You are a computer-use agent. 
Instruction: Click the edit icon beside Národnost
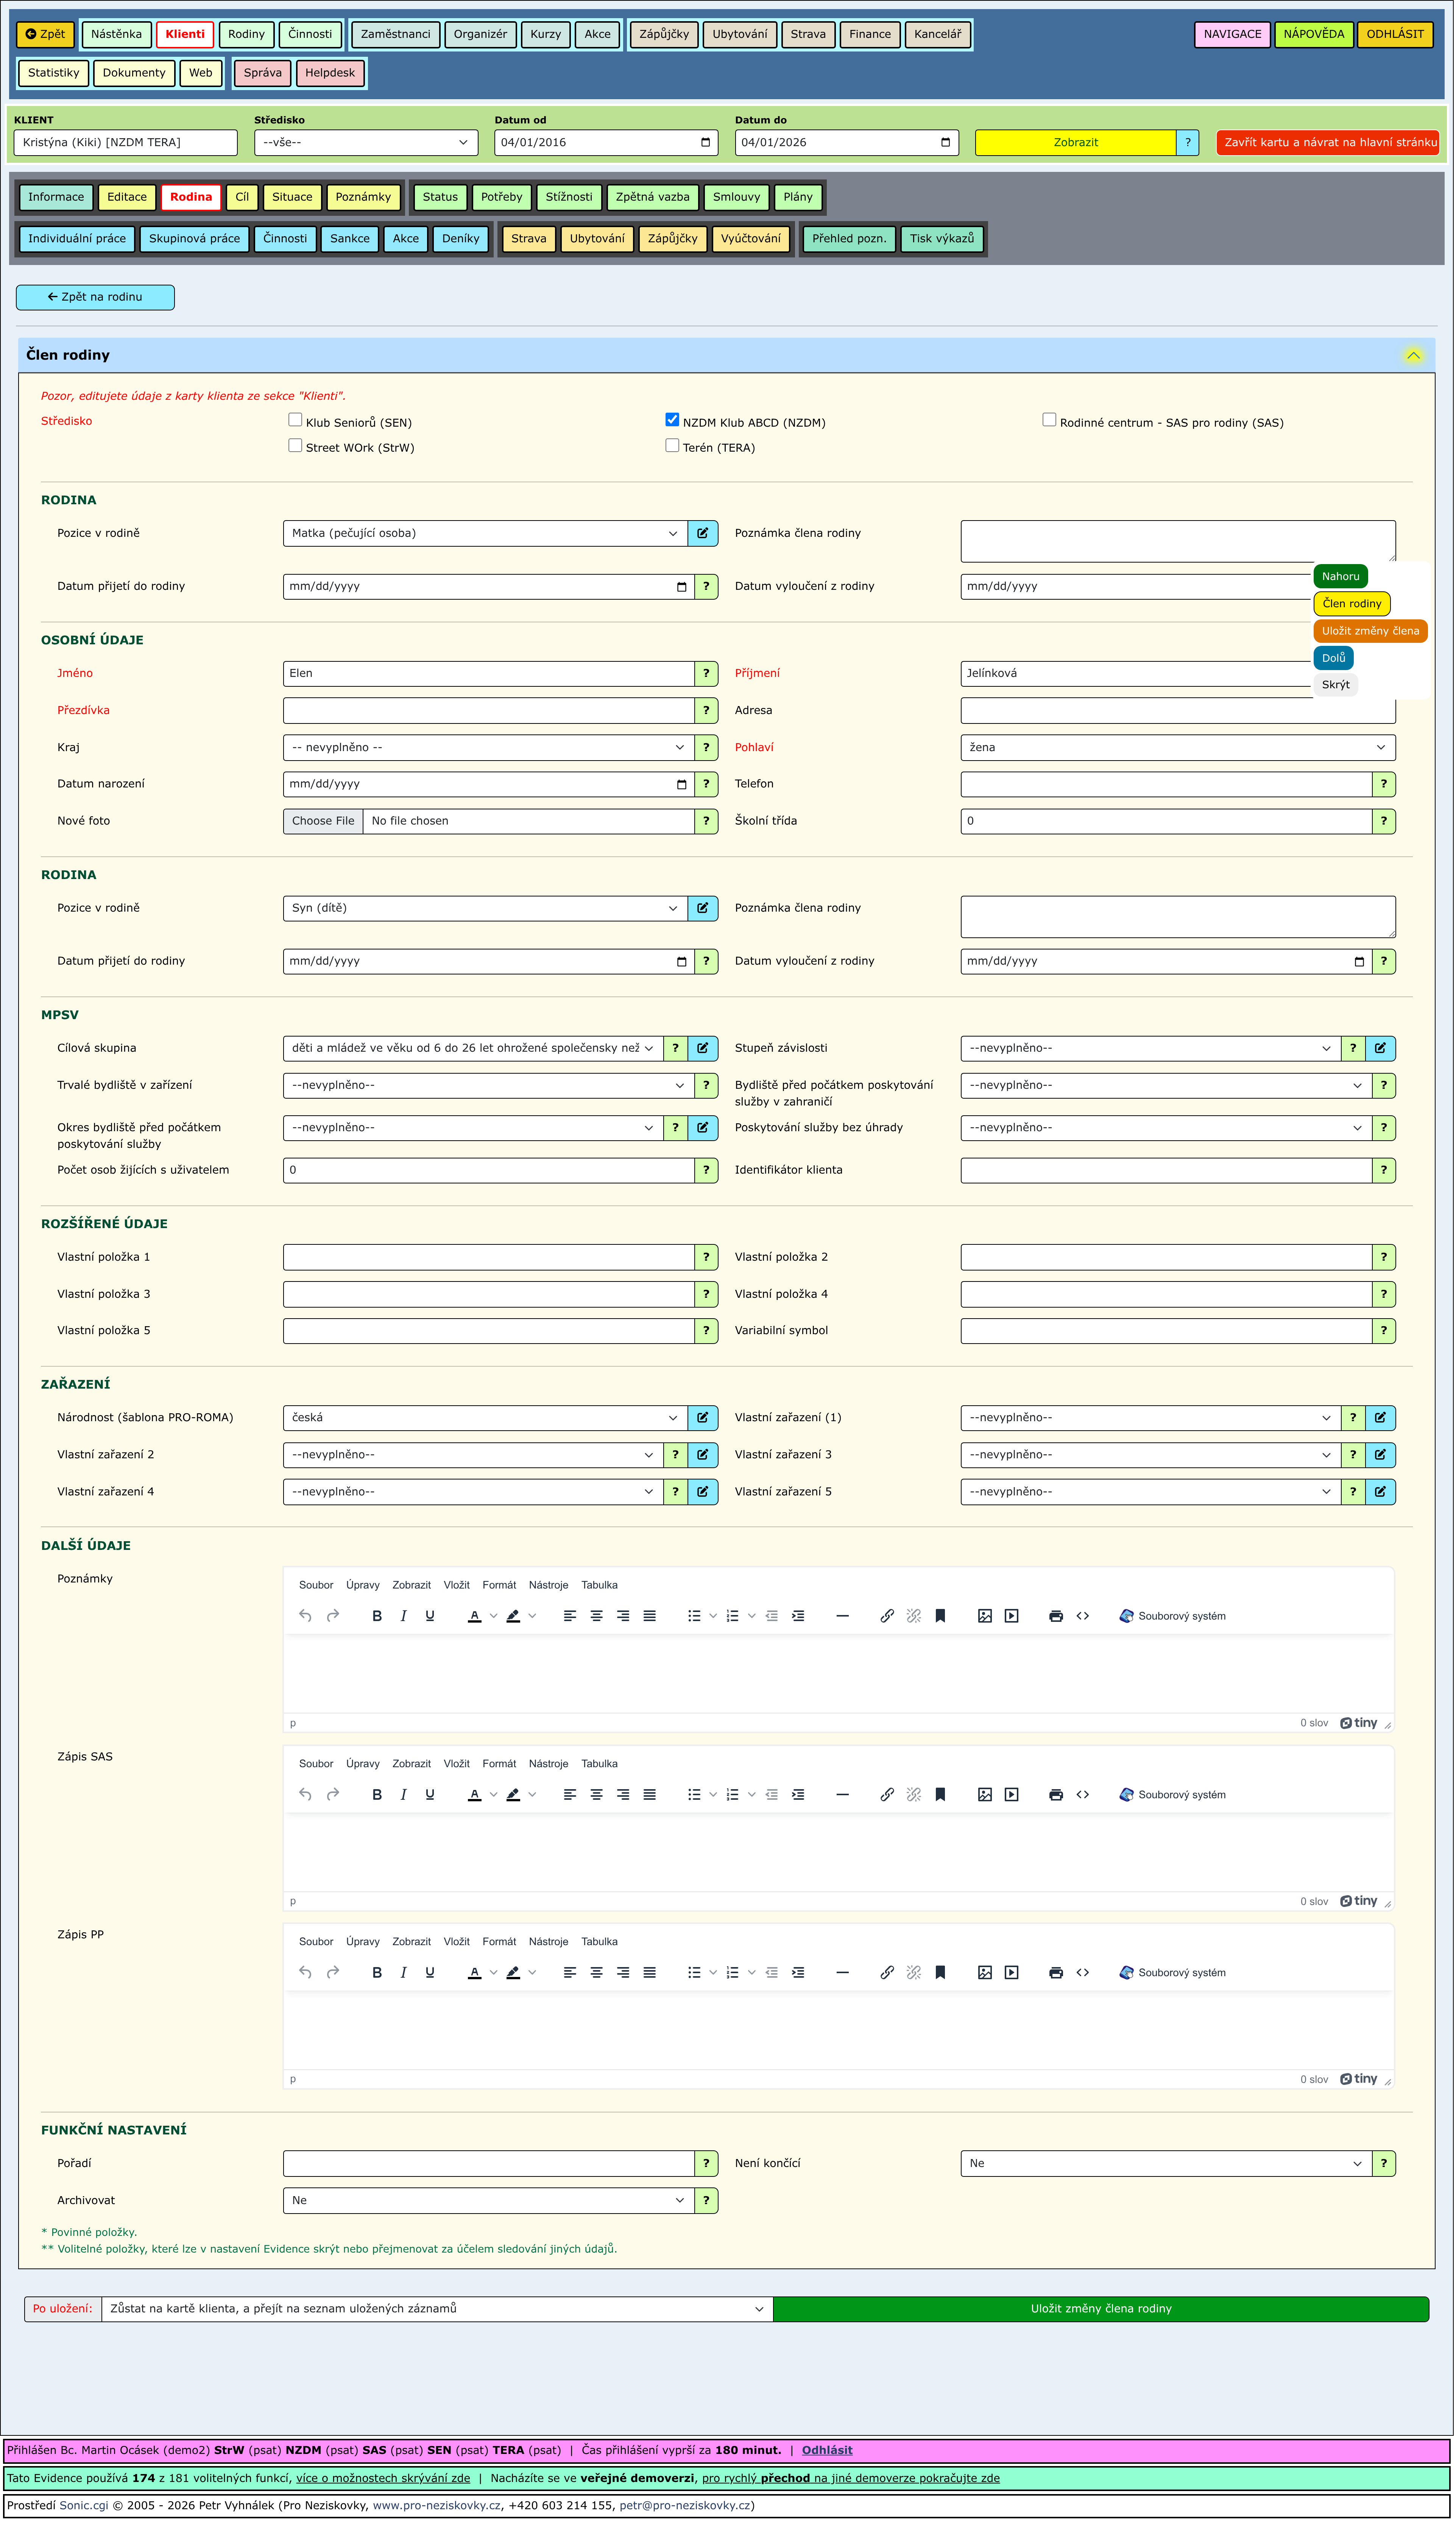pyautogui.click(x=703, y=1419)
